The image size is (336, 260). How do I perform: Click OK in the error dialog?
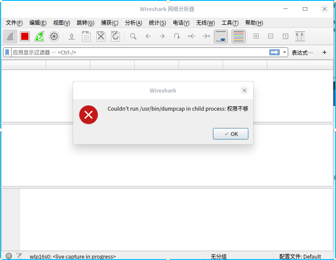[231, 134]
